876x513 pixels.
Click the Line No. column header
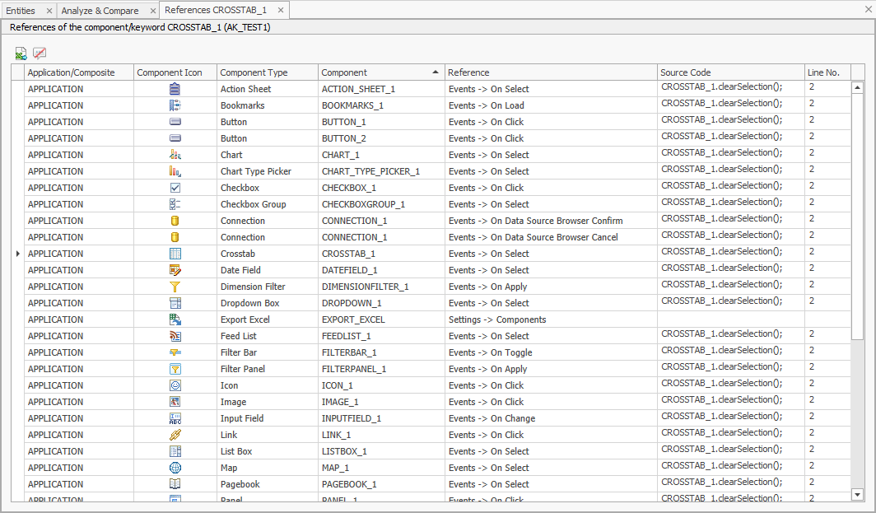[823, 72]
